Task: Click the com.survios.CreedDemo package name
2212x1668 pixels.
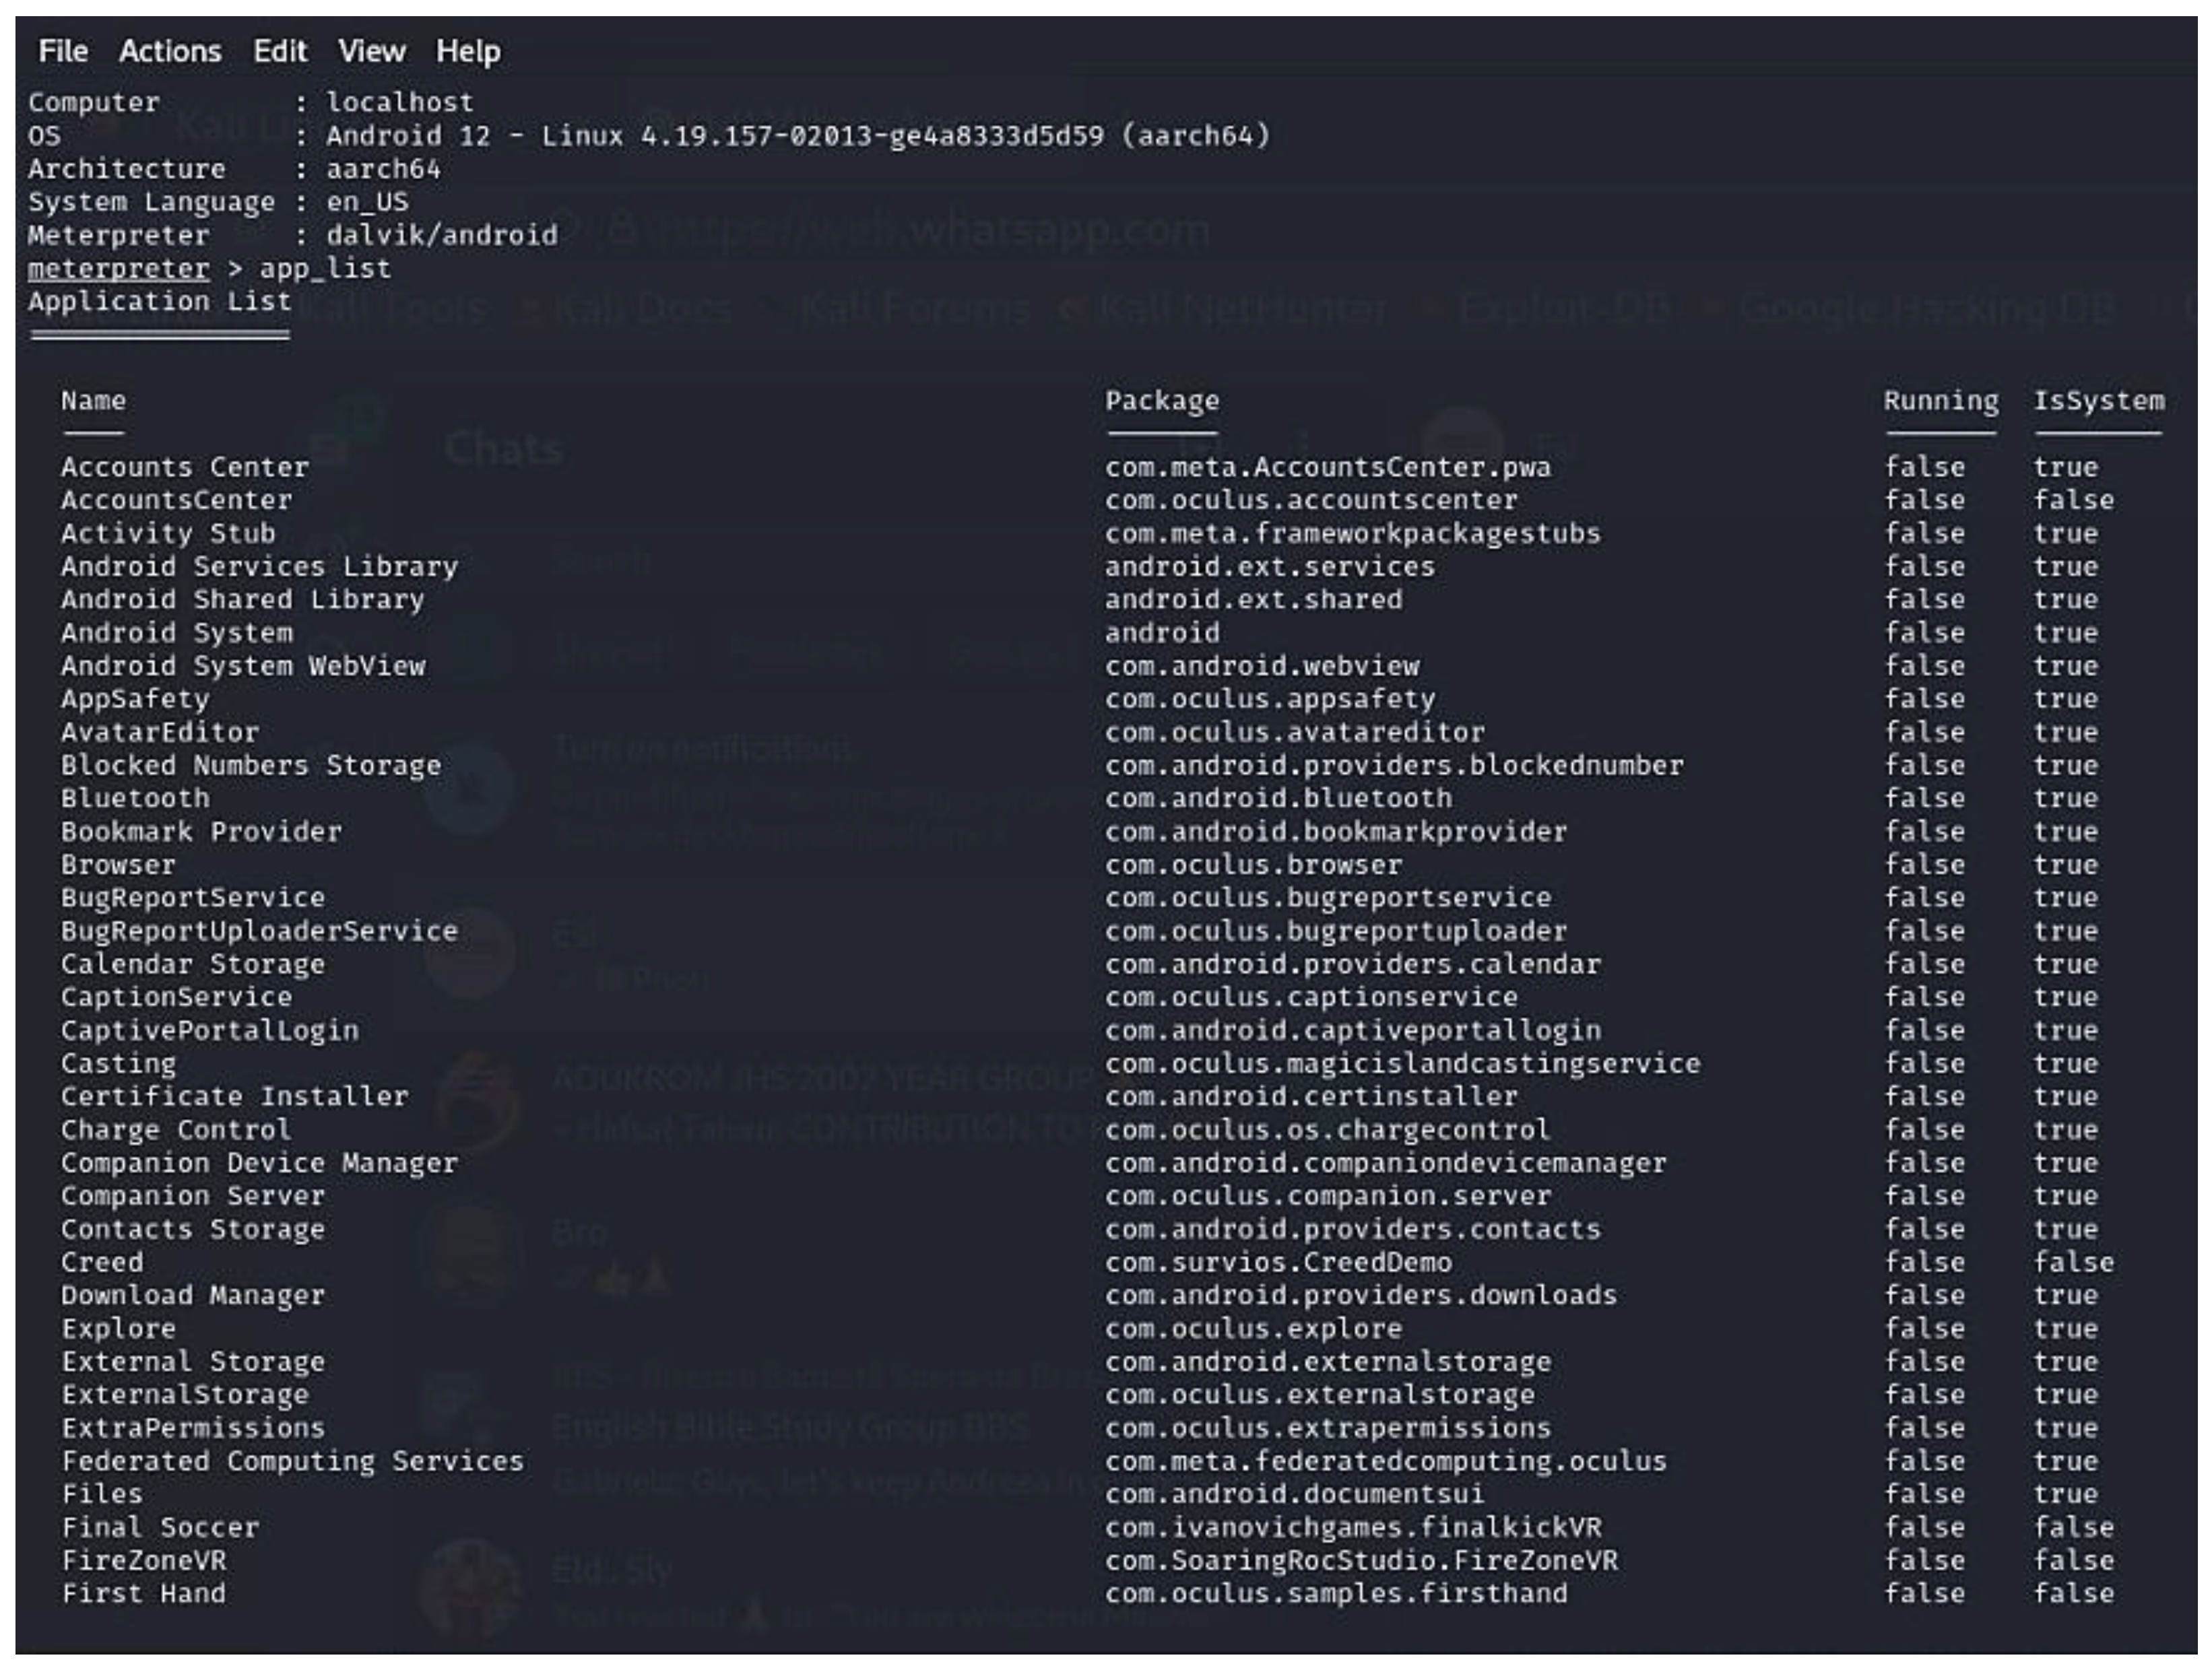Action: pos(1278,1262)
